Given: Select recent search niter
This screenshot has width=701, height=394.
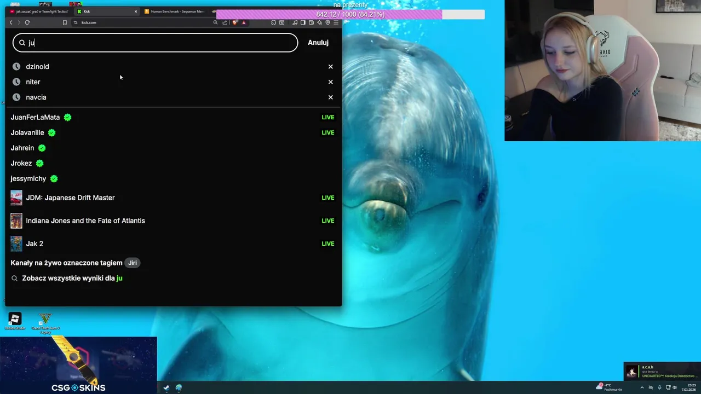Looking at the screenshot, I should click(x=33, y=82).
